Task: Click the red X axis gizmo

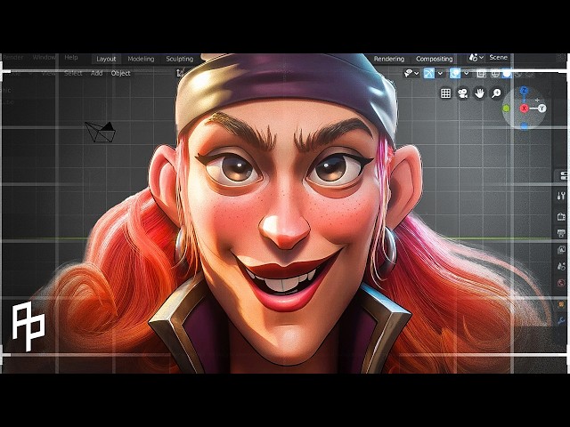Action: [x=524, y=109]
